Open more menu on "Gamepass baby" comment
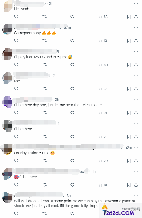Viewport: 142px width, 218px height. point(136,28)
